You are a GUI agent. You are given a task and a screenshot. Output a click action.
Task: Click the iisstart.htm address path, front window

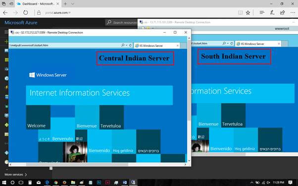pos(29,45)
